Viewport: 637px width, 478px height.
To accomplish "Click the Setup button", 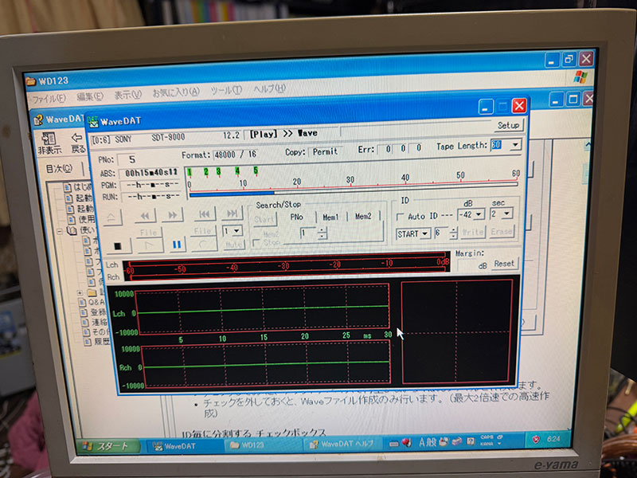I will pyautogui.click(x=508, y=125).
